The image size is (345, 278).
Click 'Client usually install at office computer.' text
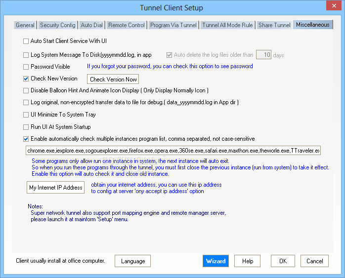click(x=60, y=261)
